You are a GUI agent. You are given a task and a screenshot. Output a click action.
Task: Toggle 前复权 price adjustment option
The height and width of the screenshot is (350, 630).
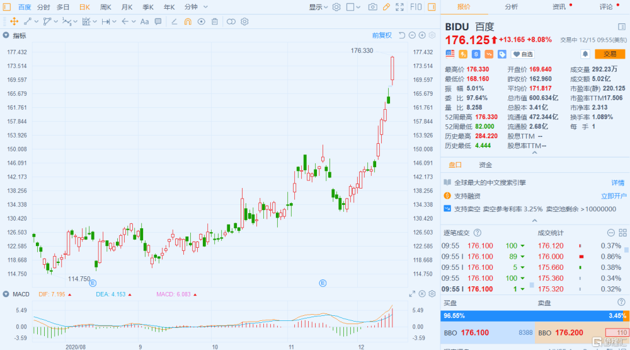(382, 35)
